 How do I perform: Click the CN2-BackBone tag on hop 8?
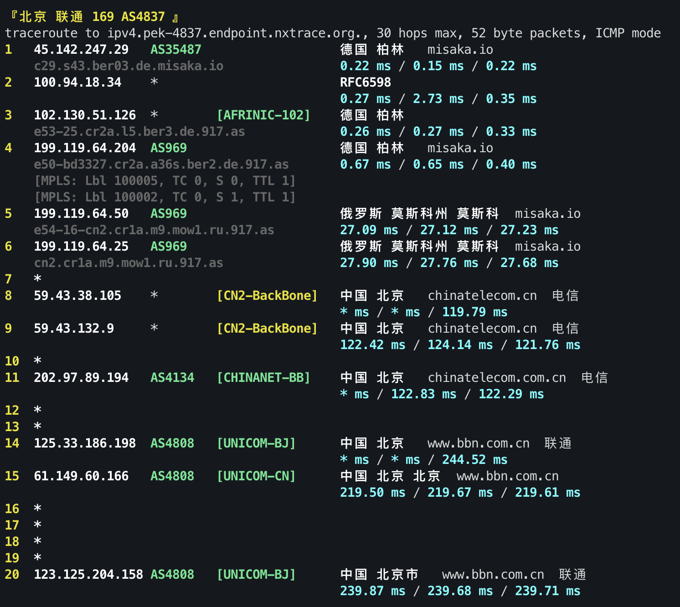tap(268, 295)
